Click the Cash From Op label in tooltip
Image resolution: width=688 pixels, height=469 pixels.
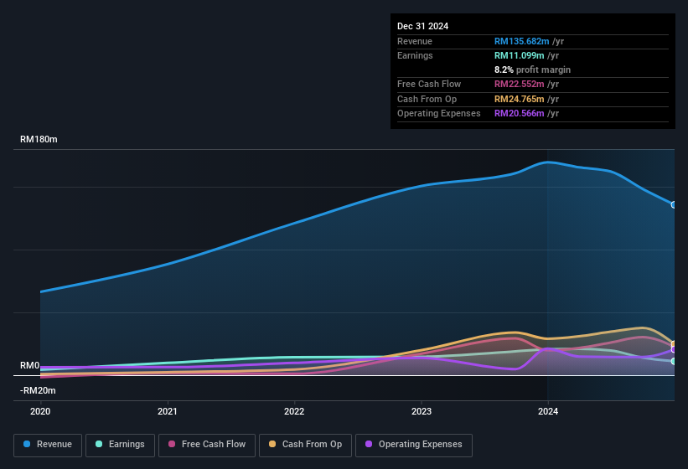tap(427, 99)
